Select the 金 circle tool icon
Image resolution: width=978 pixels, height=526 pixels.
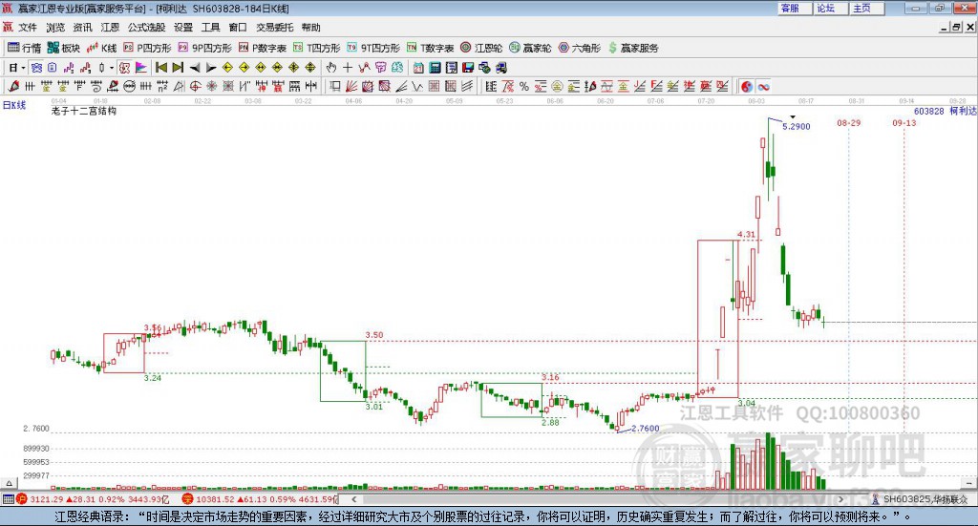(x=557, y=87)
